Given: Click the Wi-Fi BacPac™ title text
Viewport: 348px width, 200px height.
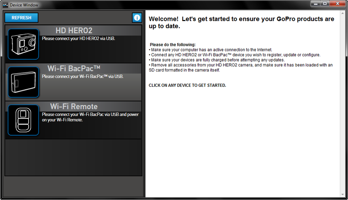Looking at the screenshot, I should pyautogui.click(x=74, y=68).
